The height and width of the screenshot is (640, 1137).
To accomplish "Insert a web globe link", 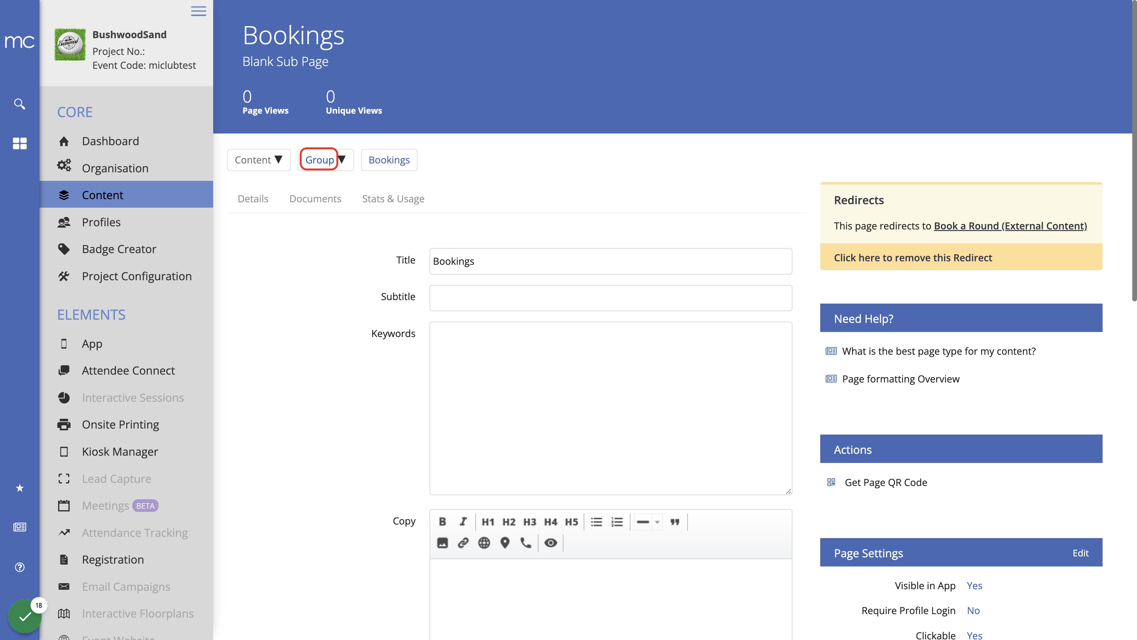I will pos(484,543).
